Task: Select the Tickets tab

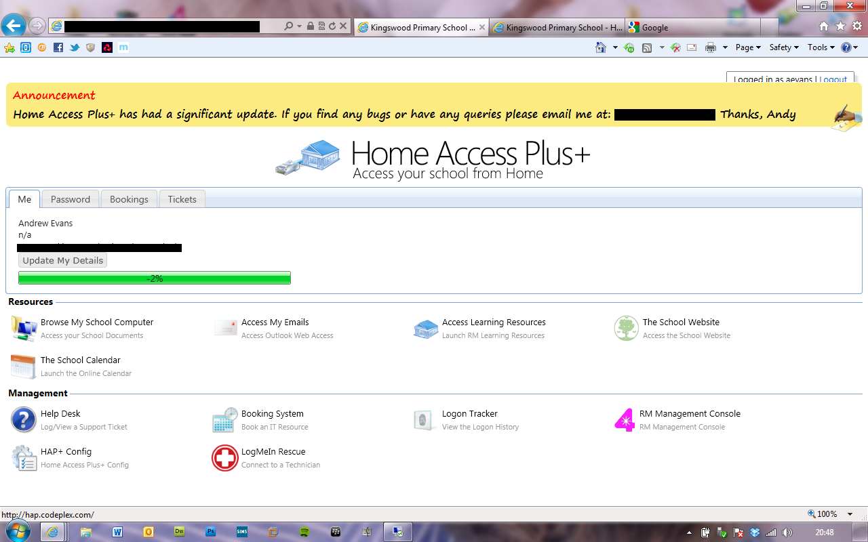Action: click(182, 199)
